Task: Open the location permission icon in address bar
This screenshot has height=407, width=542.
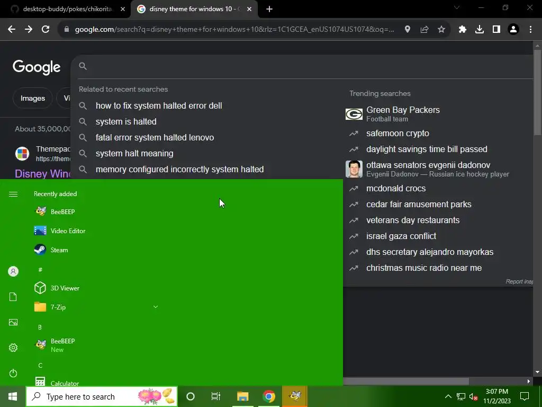Action: (408, 30)
